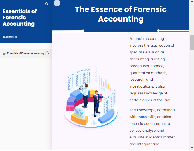
Task: Open the Essentials of Forensic Accounting lesson
Action: 25,53
